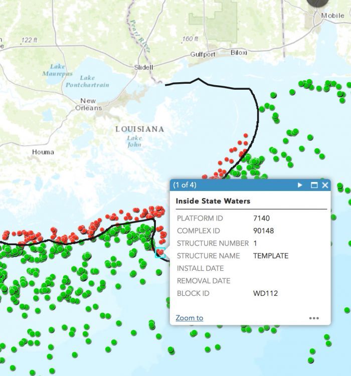Click the Biloxi city label
Screen dimensions: 351x376
(239, 53)
